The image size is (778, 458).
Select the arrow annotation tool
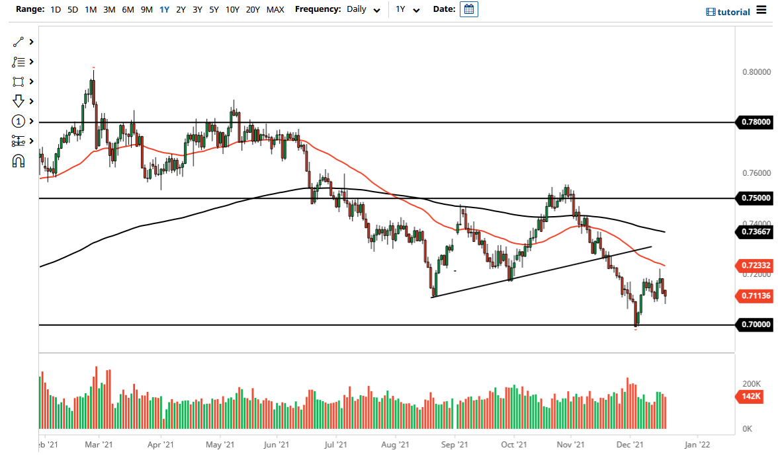coord(19,101)
